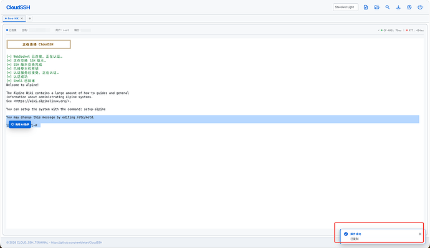Click the '[+] WebSocket' status line
This screenshot has height=248, width=430.
[x=34, y=57]
